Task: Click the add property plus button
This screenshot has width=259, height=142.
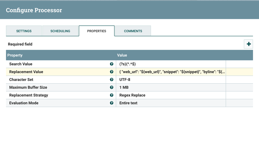Action: [x=249, y=44]
